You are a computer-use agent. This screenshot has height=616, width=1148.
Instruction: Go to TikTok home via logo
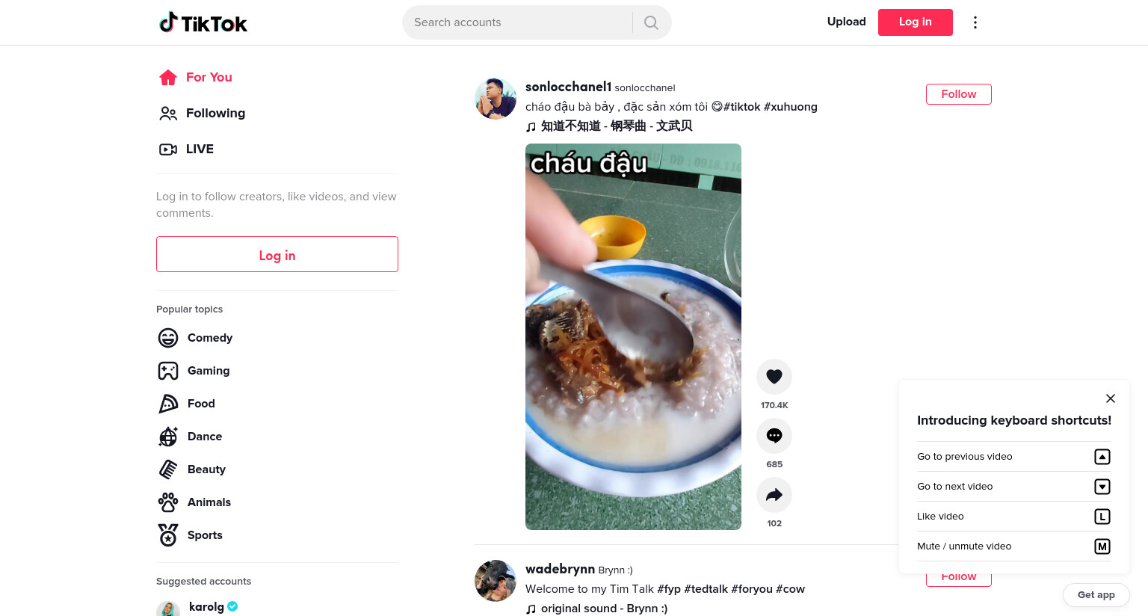203,23
